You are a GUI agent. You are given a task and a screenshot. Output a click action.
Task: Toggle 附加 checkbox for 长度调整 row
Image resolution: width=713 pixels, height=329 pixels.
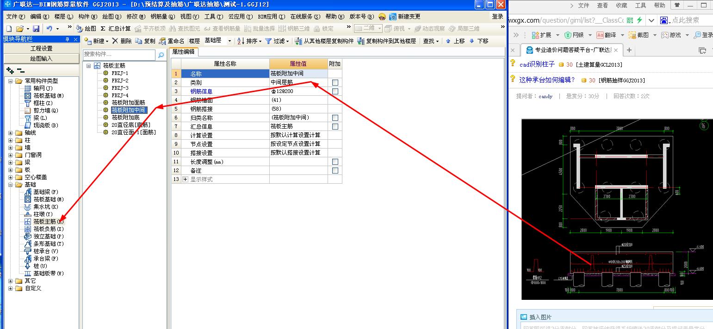[x=335, y=161]
